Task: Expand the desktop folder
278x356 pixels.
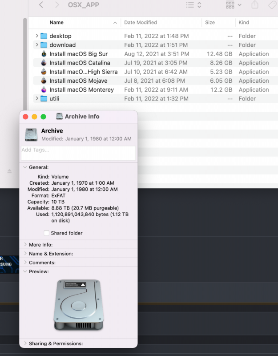Action: 37,36
